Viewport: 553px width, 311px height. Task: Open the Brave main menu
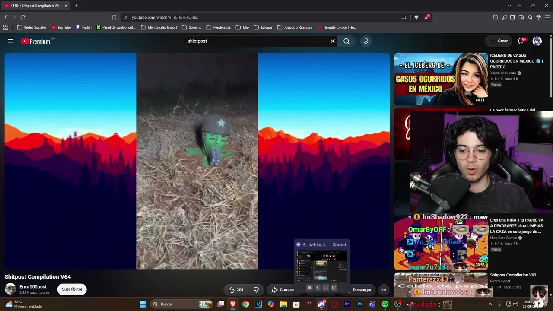(x=547, y=17)
